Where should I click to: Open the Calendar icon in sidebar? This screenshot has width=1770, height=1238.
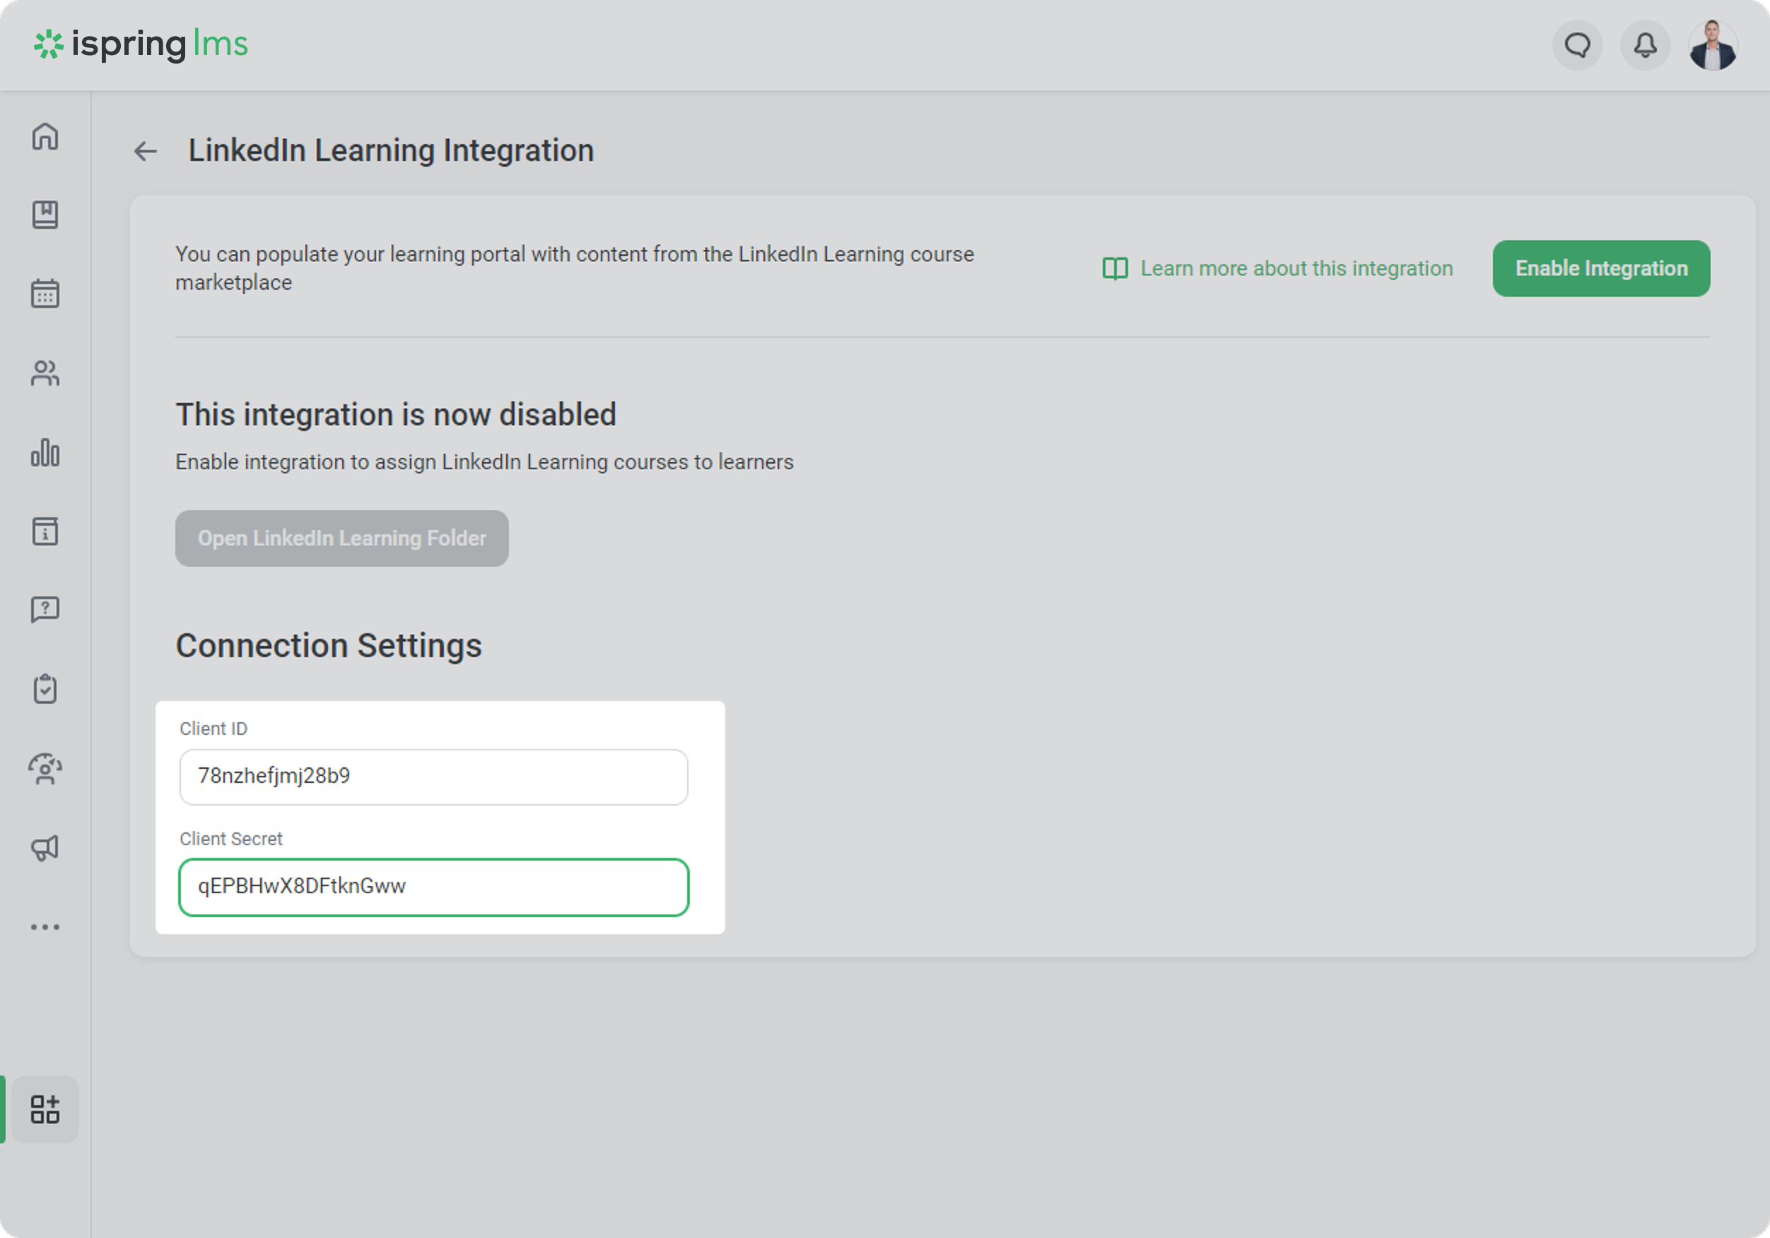[x=45, y=294]
